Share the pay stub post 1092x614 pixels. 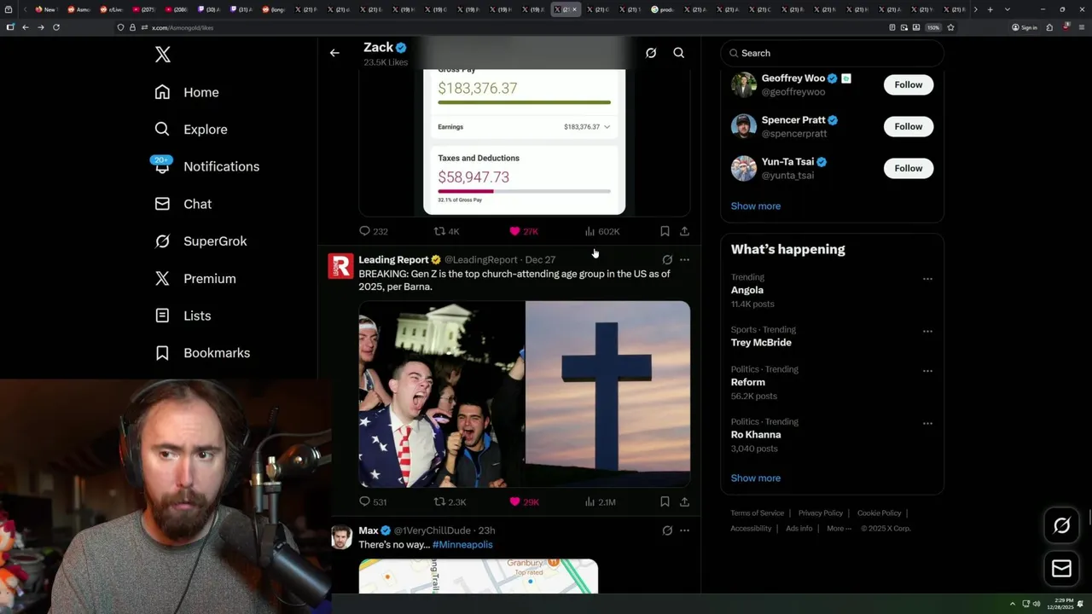pos(684,231)
